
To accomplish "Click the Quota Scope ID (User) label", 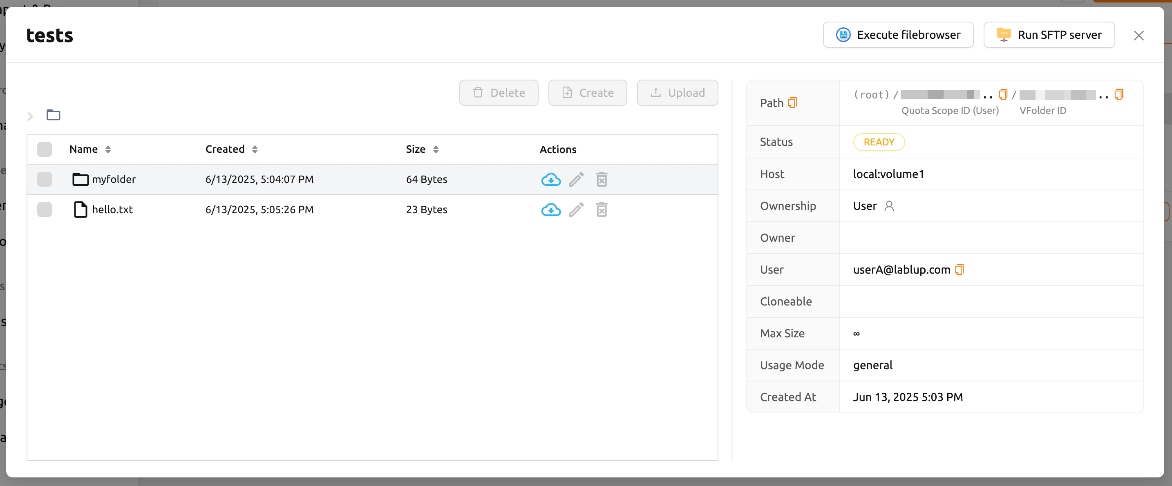I will tap(950, 111).
